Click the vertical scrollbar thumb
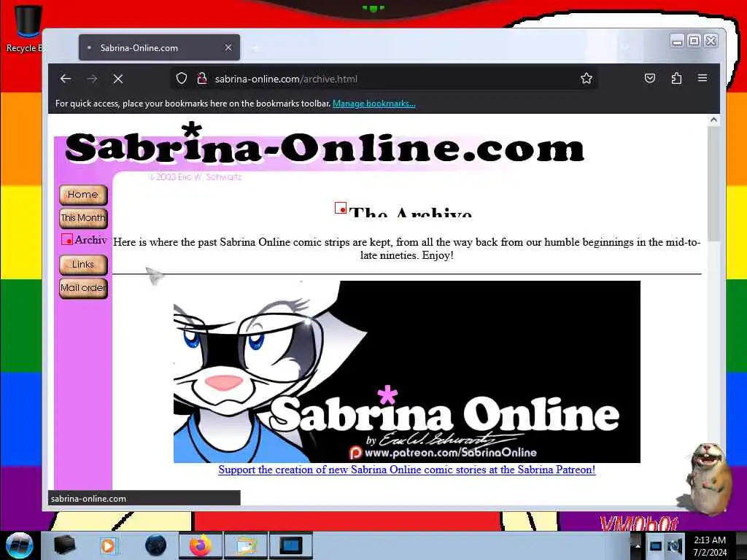The width and height of the screenshot is (747, 560). (x=713, y=183)
